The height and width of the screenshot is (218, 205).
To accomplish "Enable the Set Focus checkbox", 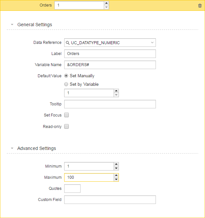I will pos(66,115).
